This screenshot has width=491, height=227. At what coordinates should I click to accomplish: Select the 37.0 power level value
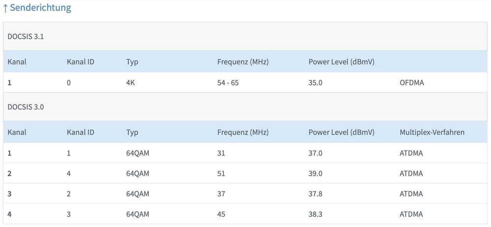pyautogui.click(x=316, y=153)
